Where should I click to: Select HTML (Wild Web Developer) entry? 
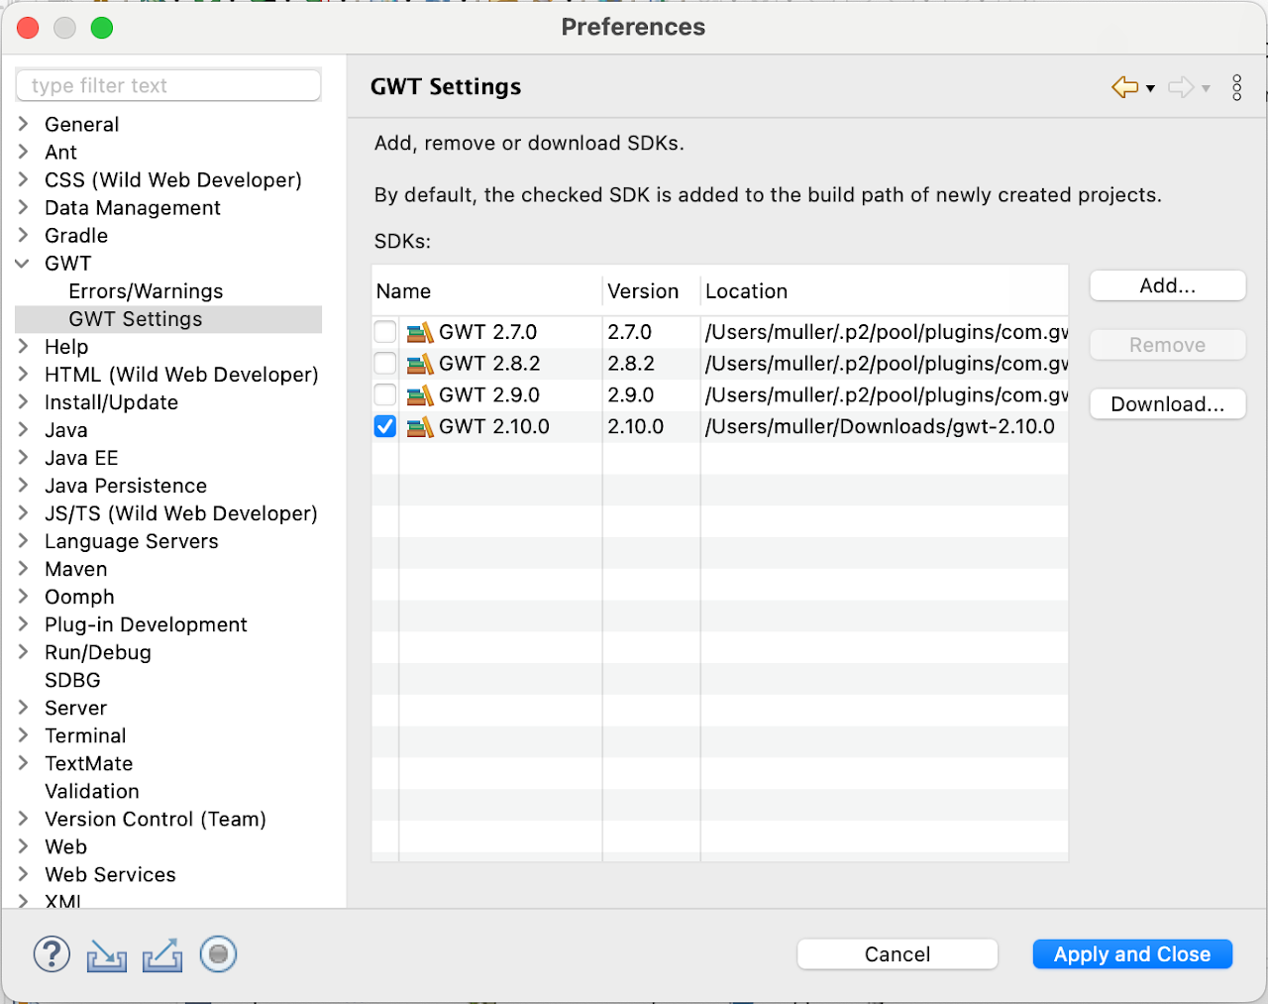point(181,375)
